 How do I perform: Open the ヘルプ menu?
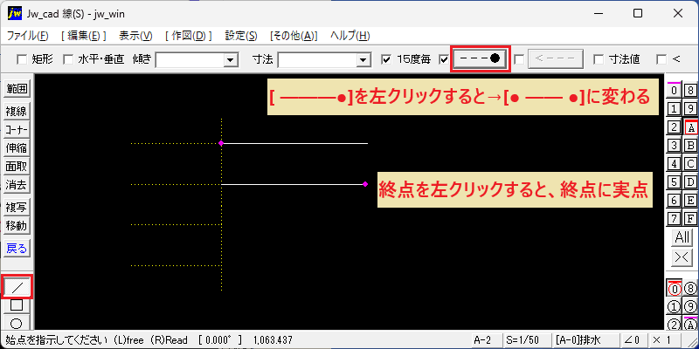click(x=350, y=36)
